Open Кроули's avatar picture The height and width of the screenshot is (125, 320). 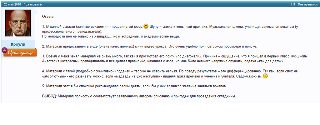click(x=18, y=23)
